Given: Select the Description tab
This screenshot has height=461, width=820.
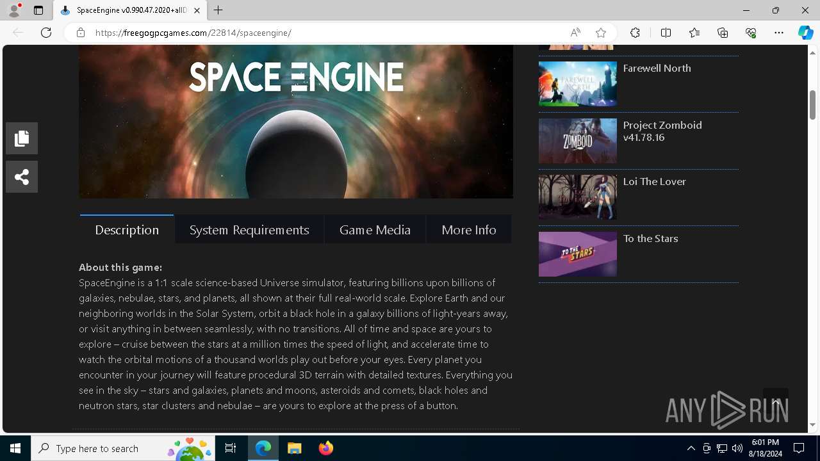Looking at the screenshot, I should coord(127,229).
